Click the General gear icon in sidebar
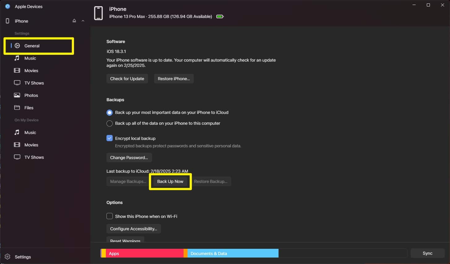Screen dimensions: 450x264 17,46
